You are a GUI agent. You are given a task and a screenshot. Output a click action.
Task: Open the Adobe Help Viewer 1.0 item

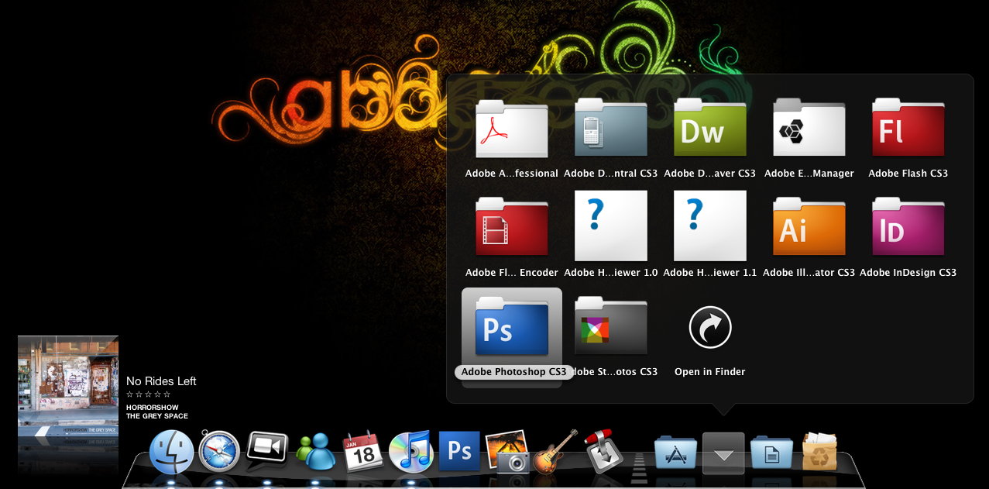click(611, 226)
